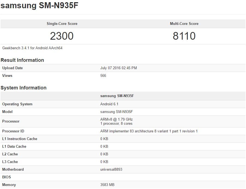Click the Android 6.1 operating system value
246x189 pixels.
(x=109, y=104)
